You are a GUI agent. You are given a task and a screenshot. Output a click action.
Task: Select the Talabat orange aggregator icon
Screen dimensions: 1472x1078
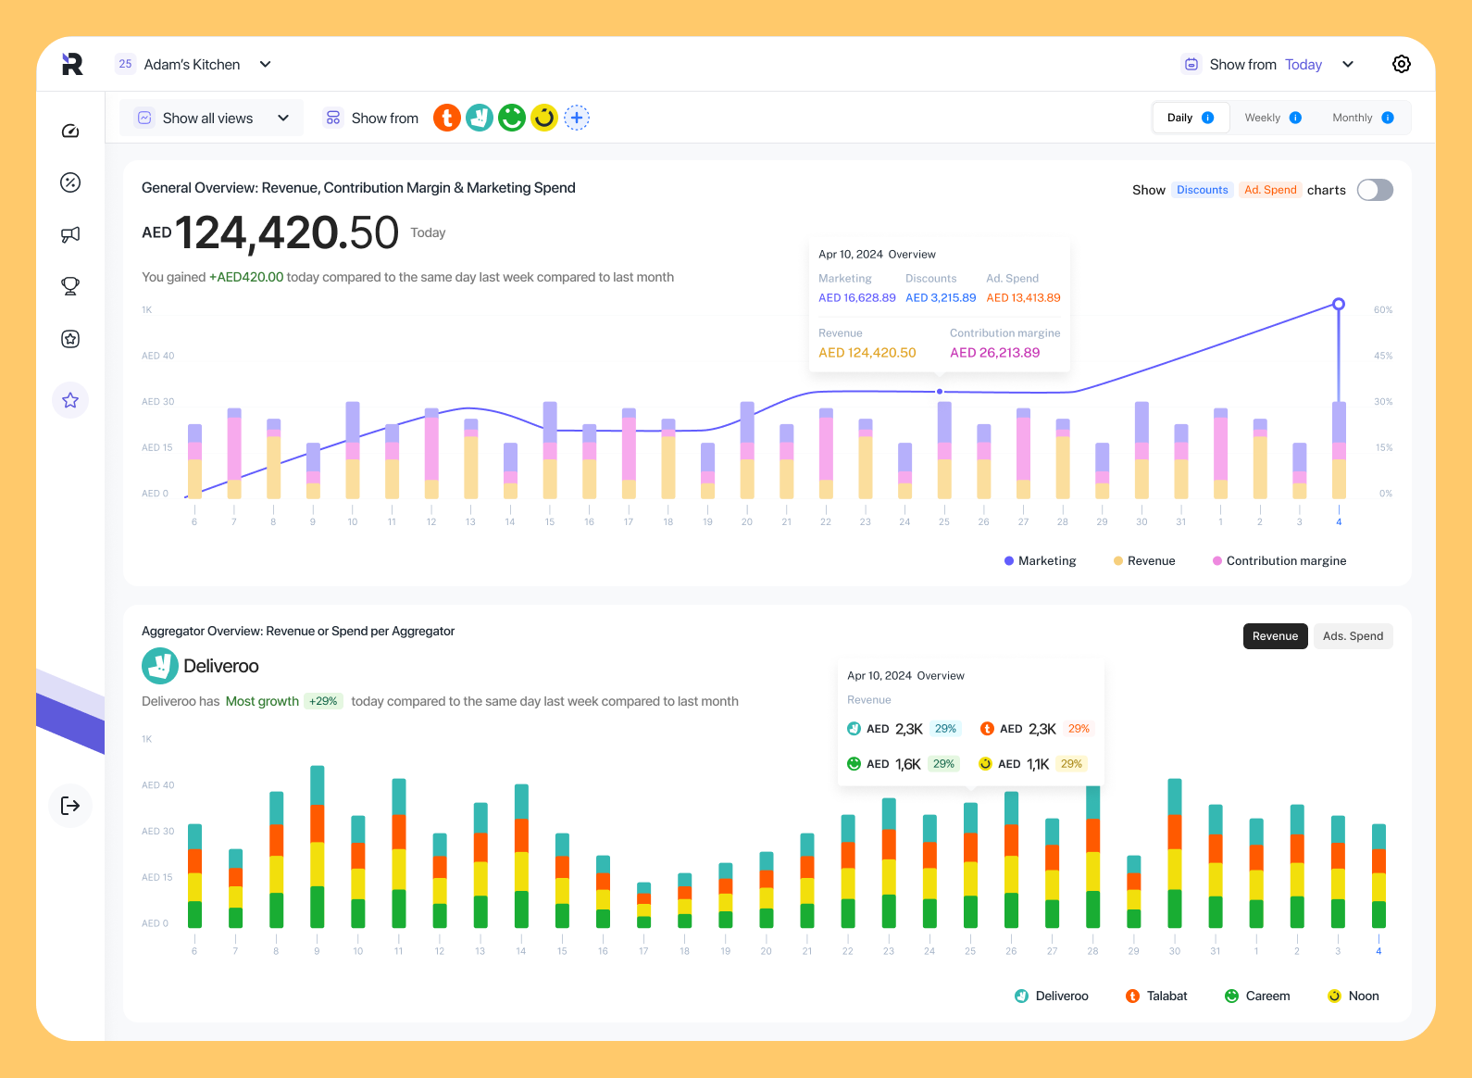click(447, 118)
